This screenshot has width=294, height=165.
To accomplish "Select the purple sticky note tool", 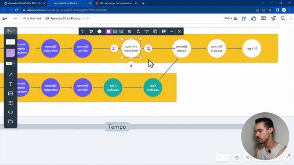I will click(11, 53).
